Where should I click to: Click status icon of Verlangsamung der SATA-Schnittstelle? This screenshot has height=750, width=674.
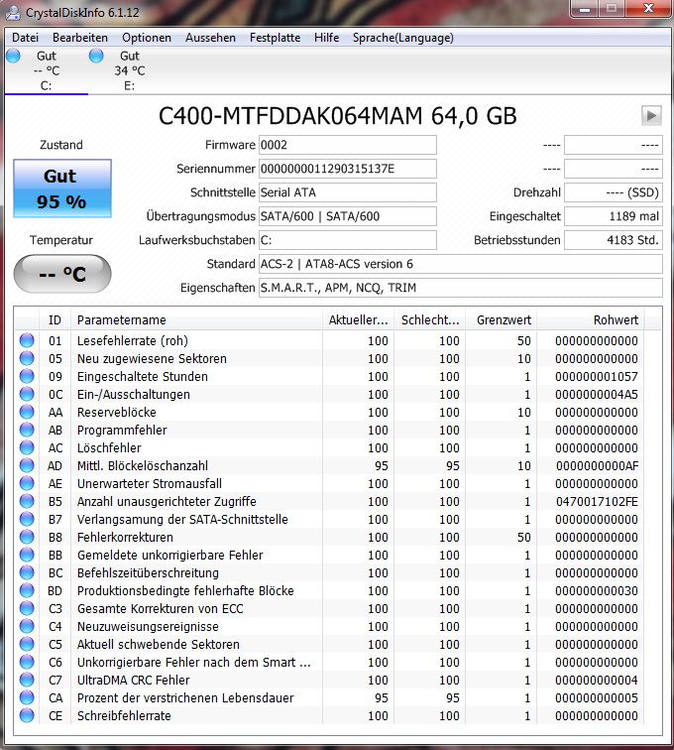[27, 519]
